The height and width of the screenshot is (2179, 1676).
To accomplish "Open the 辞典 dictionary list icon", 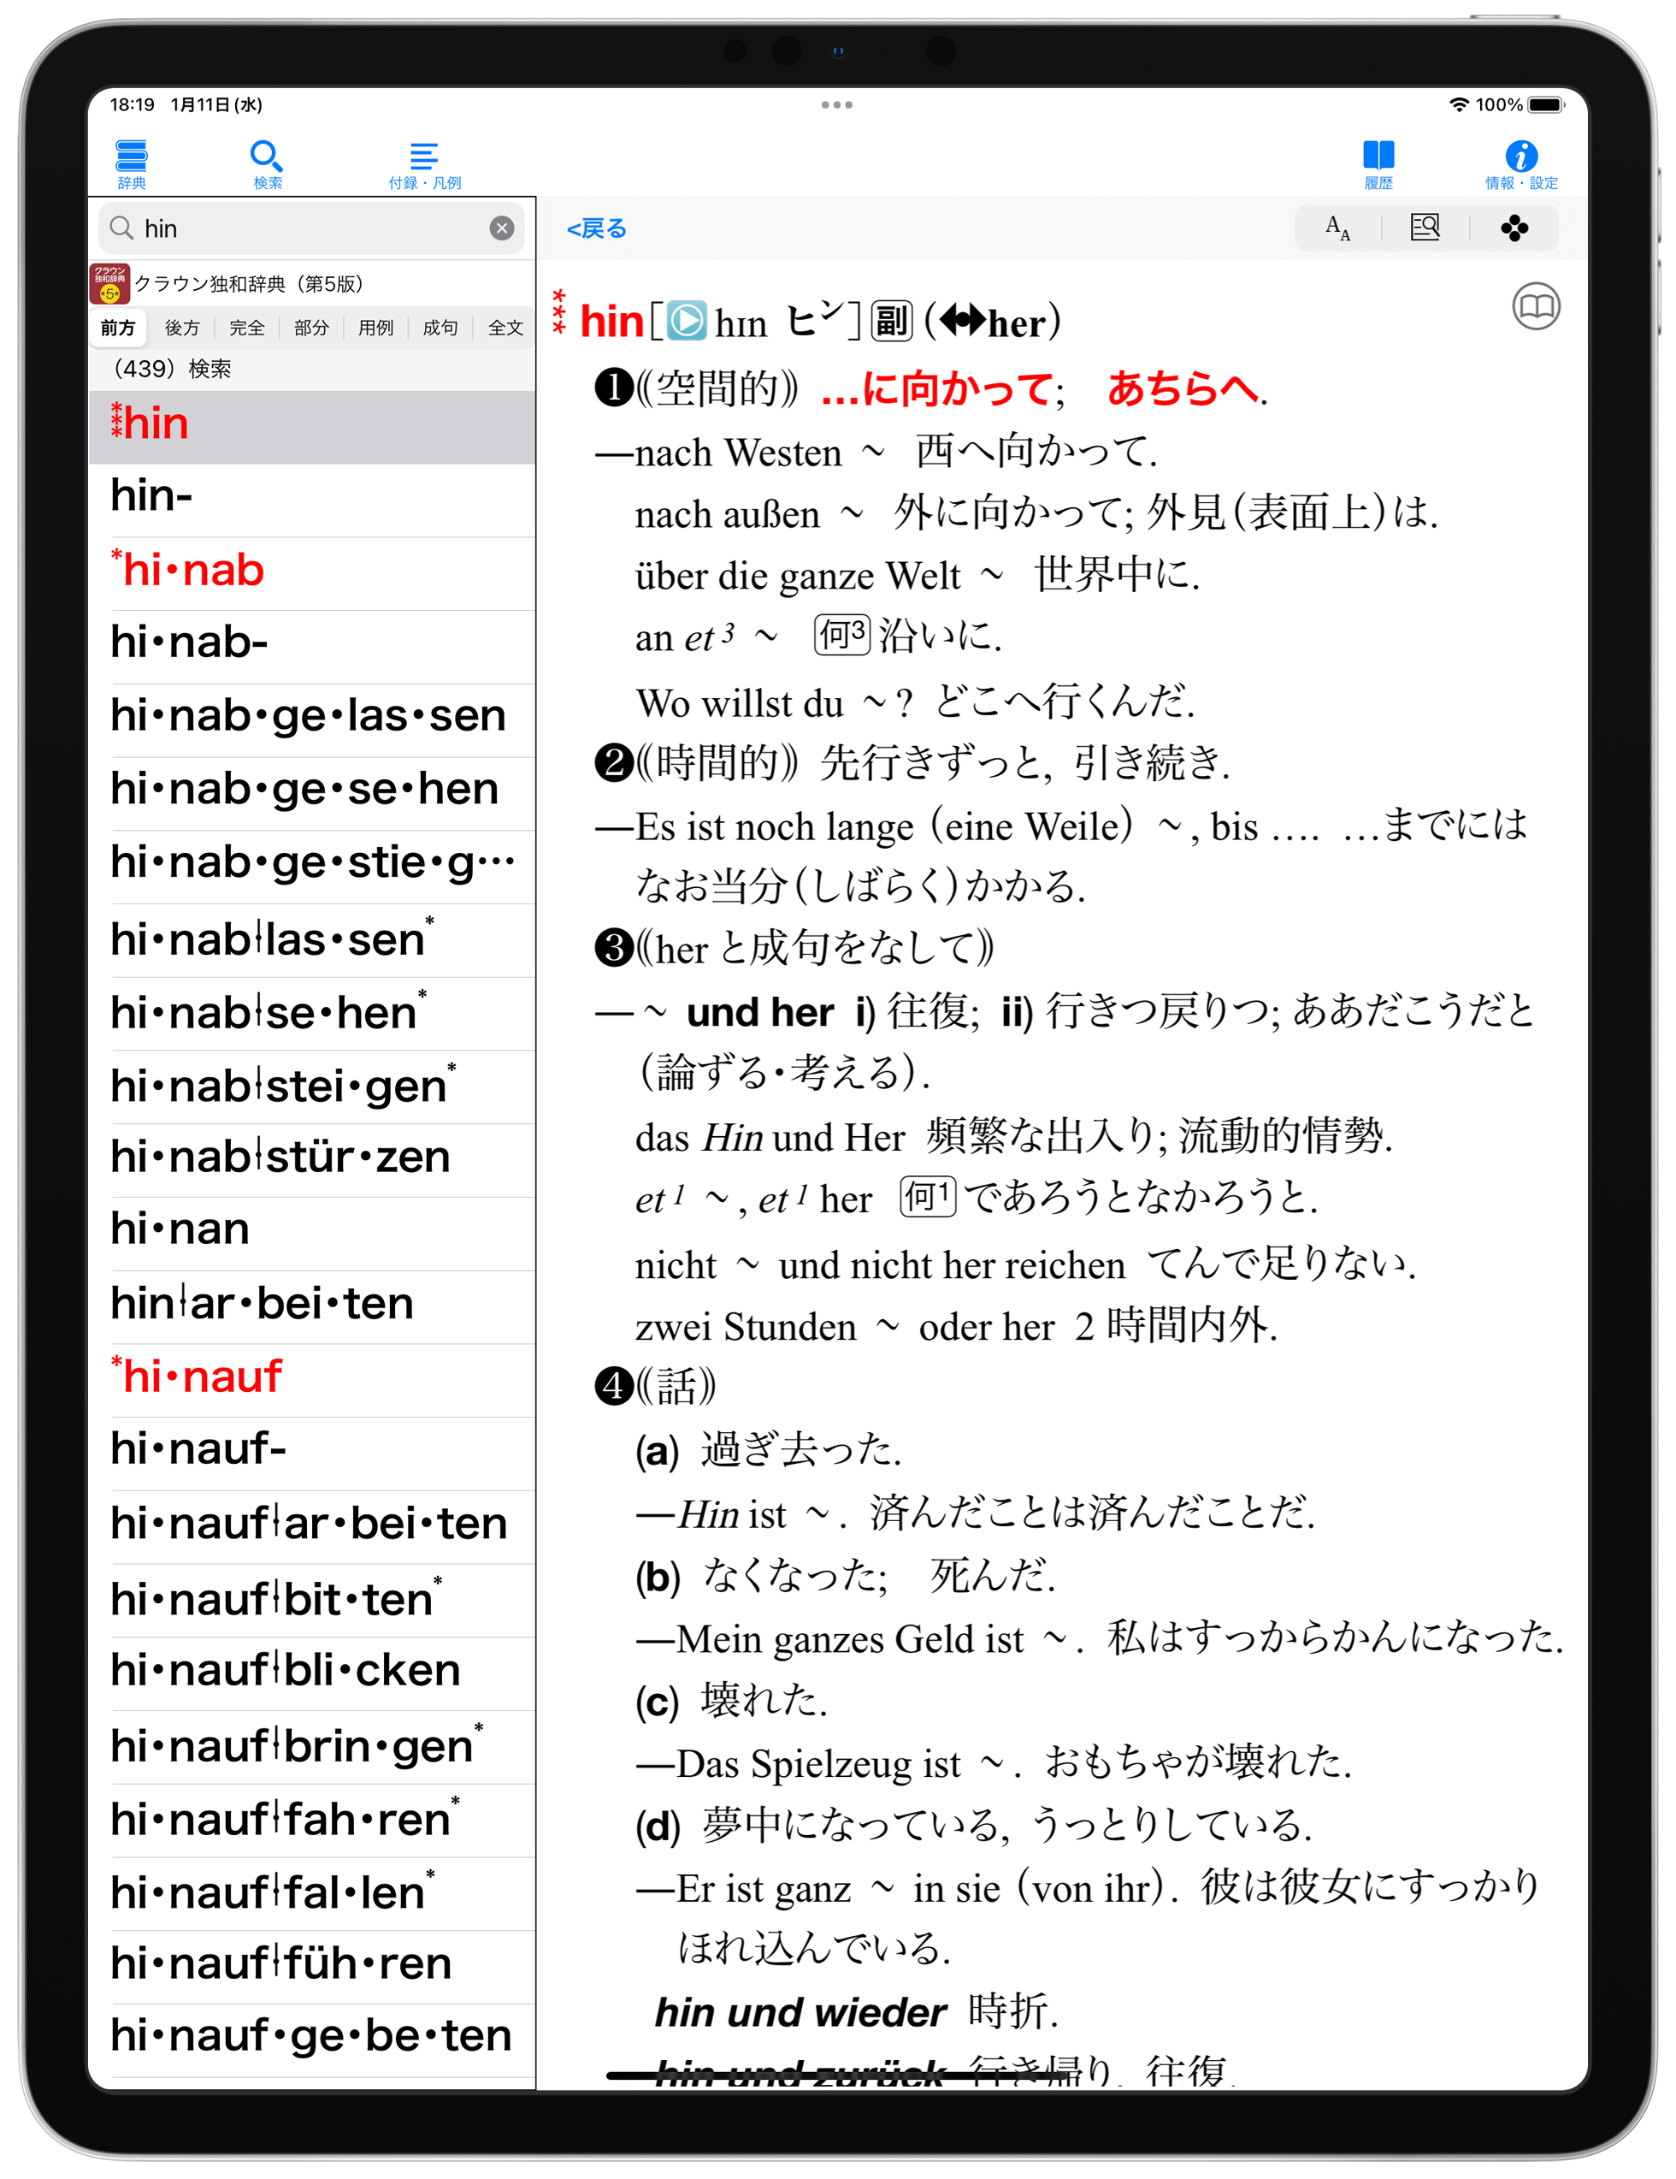I will pyautogui.click(x=131, y=163).
